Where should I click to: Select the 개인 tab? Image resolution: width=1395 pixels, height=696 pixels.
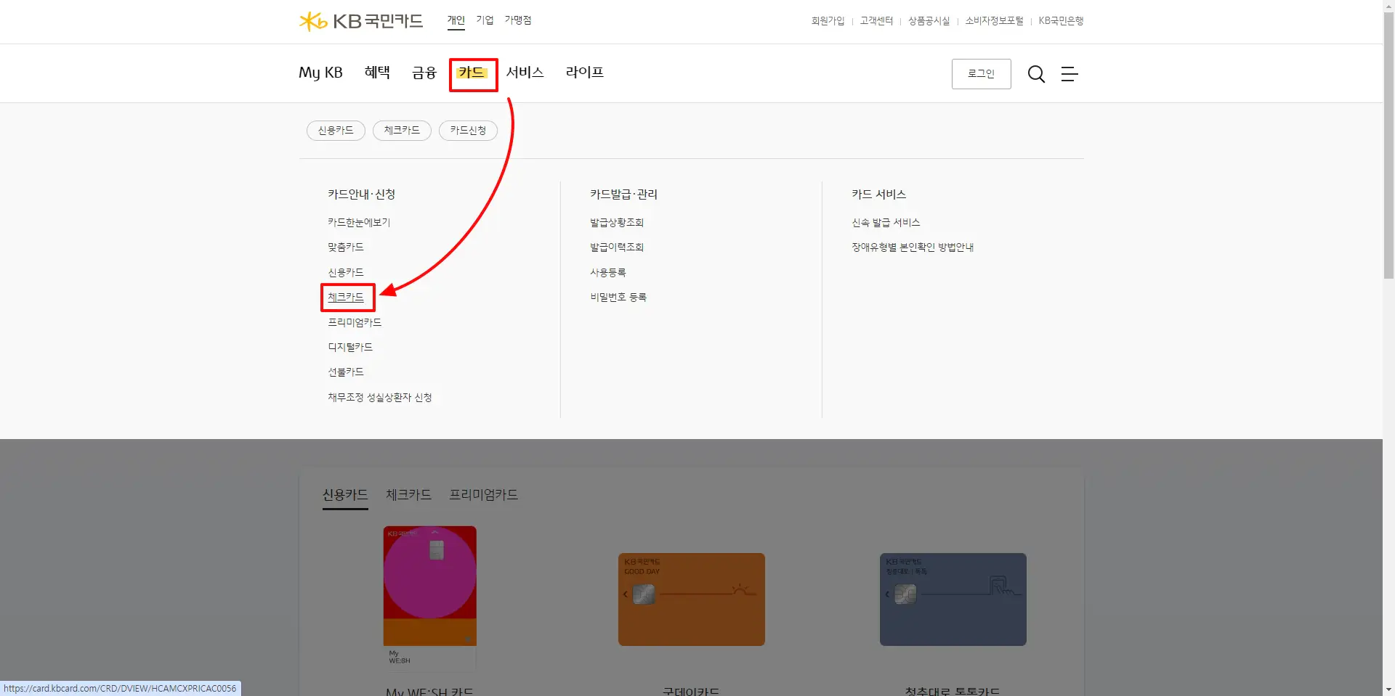click(456, 20)
